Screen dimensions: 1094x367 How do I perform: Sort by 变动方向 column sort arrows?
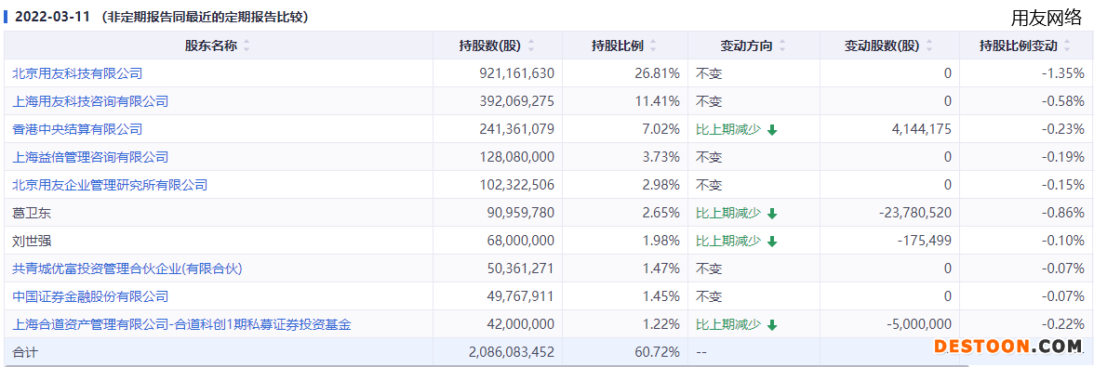click(x=782, y=46)
